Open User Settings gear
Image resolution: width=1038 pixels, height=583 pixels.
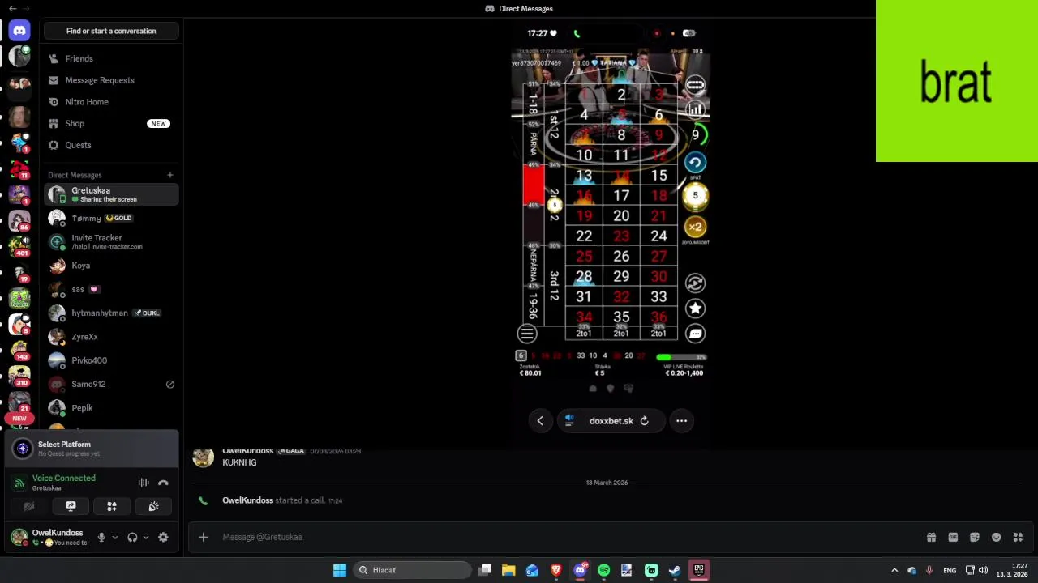pos(163,537)
